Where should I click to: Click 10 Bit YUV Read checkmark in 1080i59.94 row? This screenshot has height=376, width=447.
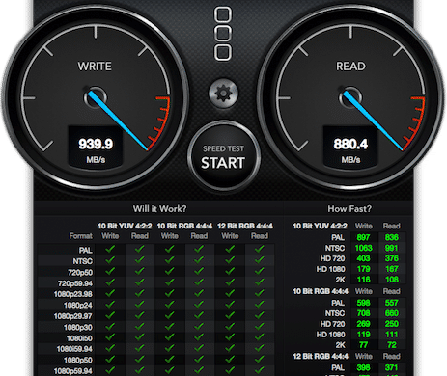click(x=140, y=348)
